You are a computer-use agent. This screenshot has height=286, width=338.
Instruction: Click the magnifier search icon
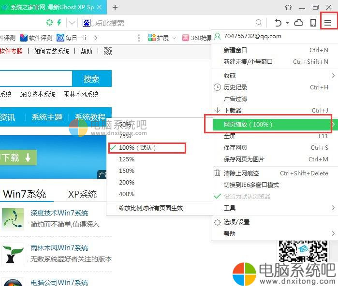259,22
